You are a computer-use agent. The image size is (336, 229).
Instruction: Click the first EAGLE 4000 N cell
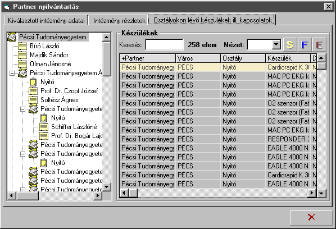click(288, 148)
